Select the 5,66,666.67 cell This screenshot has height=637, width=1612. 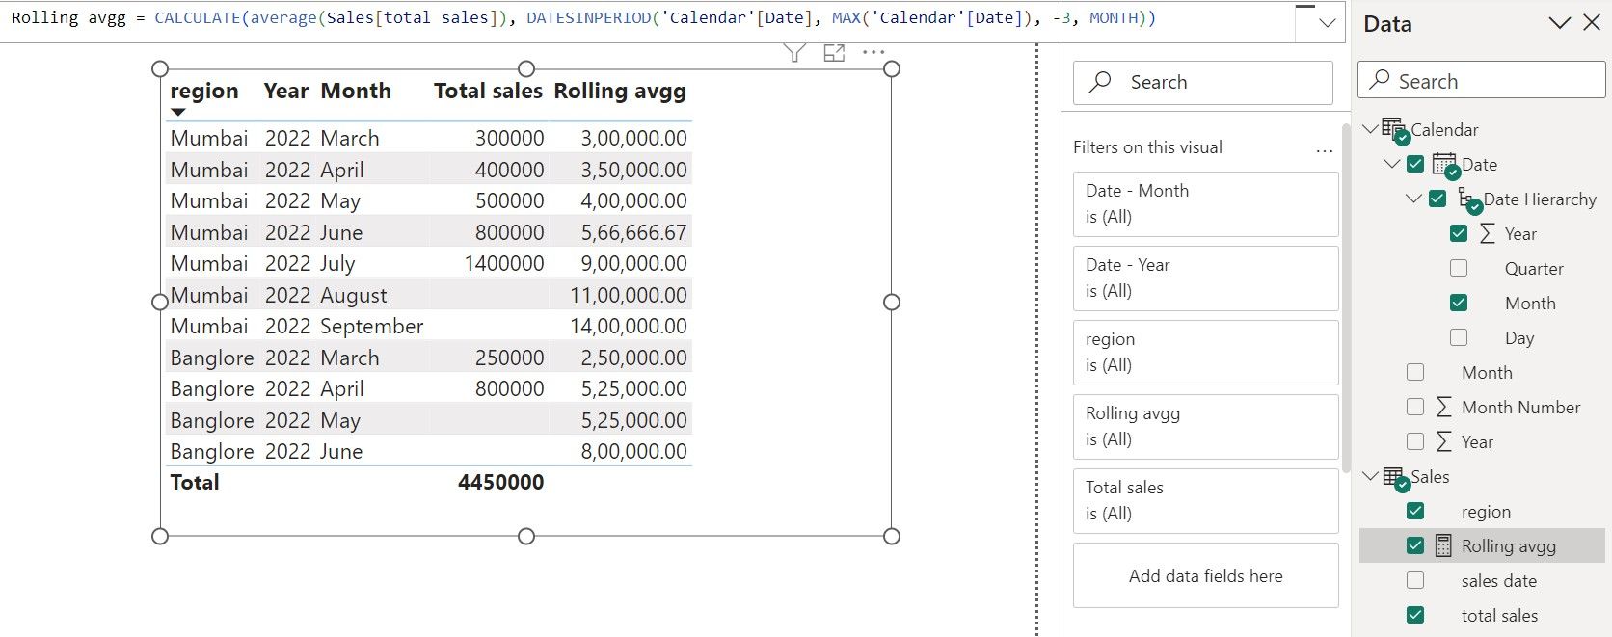coord(633,232)
